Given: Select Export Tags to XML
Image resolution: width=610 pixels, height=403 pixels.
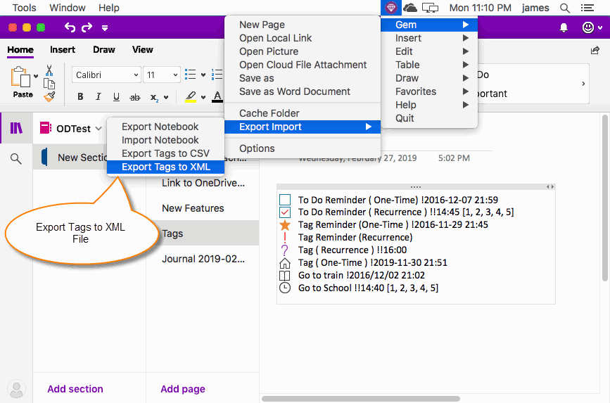Looking at the screenshot, I should pyautogui.click(x=166, y=167).
